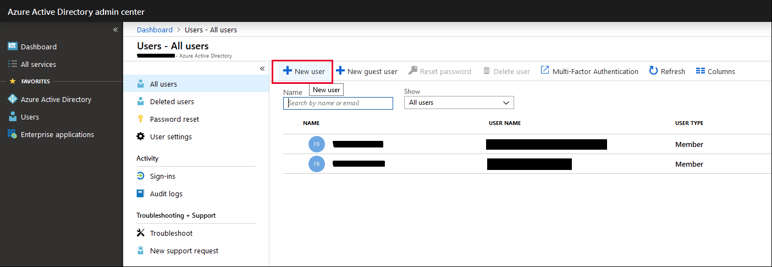Image resolution: width=772 pixels, height=267 pixels.
Task: Click the New support request icon
Action: click(x=140, y=251)
